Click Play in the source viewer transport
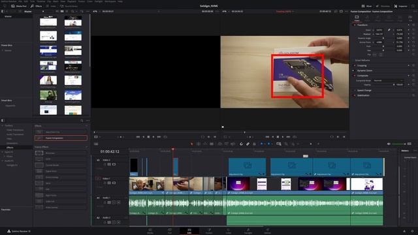Viewport: 418px width, 235px height. [x=153, y=136]
